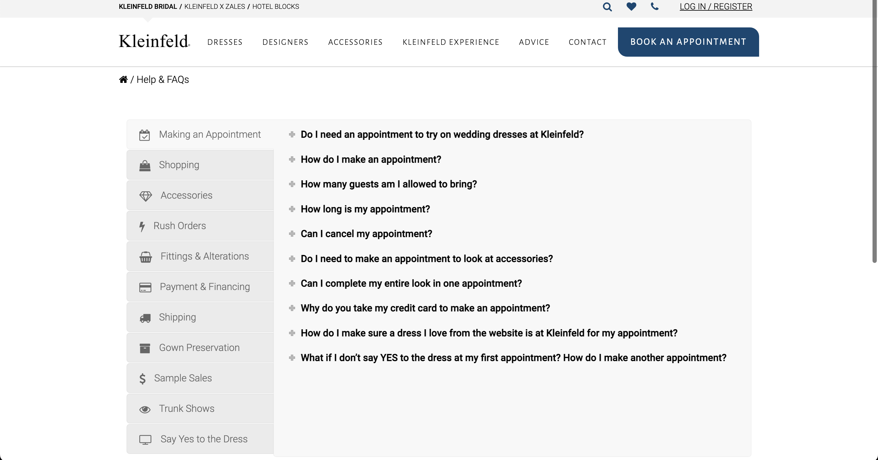Click the Accessories diamond icon
Screen dimensions: 878x460
146,196
